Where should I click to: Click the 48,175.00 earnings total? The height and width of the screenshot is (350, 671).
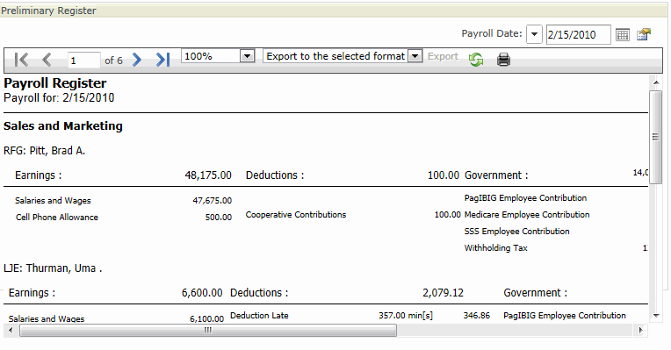pyautogui.click(x=208, y=175)
